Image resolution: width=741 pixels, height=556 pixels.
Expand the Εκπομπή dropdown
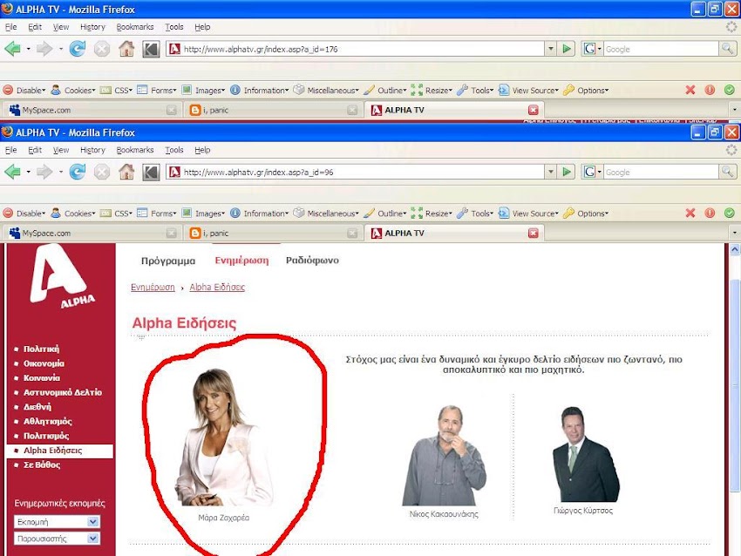point(93,521)
